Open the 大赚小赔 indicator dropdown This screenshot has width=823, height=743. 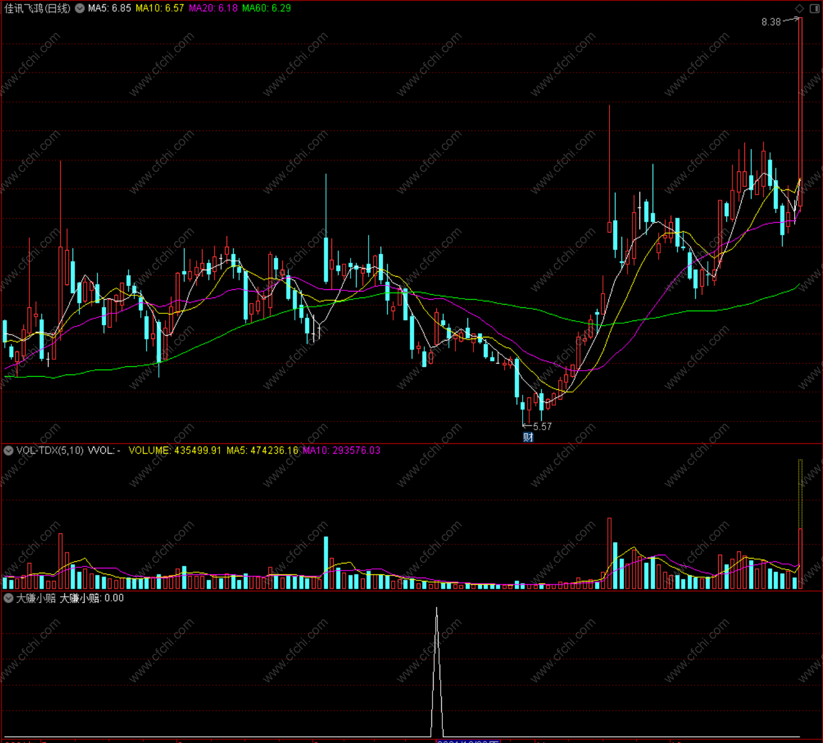click(x=8, y=598)
